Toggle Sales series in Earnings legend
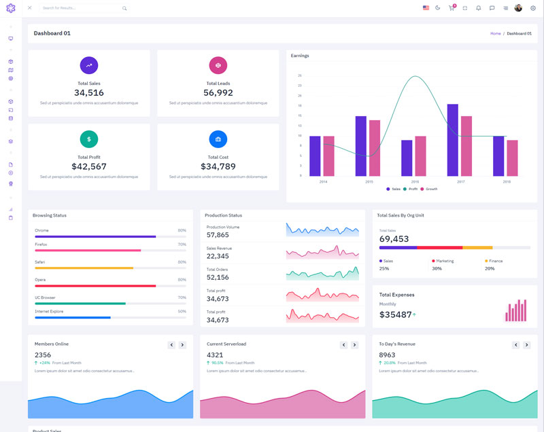544x432 pixels. click(393, 189)
